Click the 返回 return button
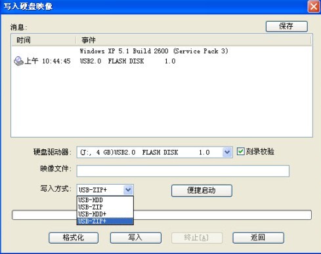The width and height of the screenshot is (321, 254). tap(258, 238)
